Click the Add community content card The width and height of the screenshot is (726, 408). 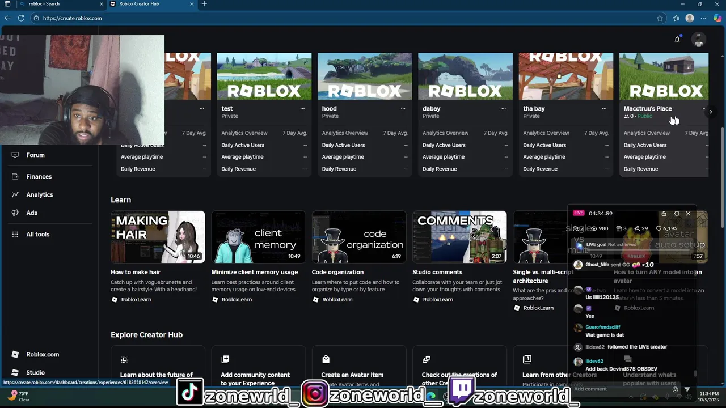coord(259,367)
